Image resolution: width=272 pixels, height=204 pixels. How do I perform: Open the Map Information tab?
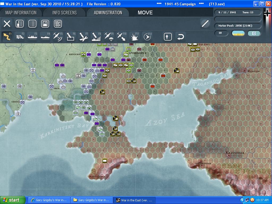pyautogui.click(x=21, y=13)
